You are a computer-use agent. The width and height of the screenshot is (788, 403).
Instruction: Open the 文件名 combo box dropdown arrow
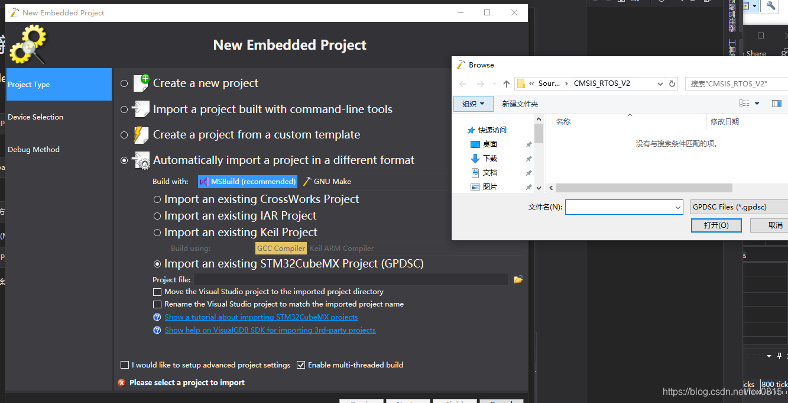pos(678,207)
